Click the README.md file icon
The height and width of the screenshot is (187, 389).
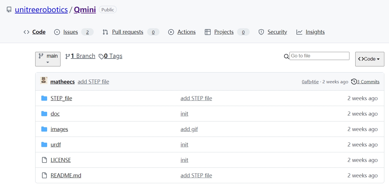(x=44, y=176)
